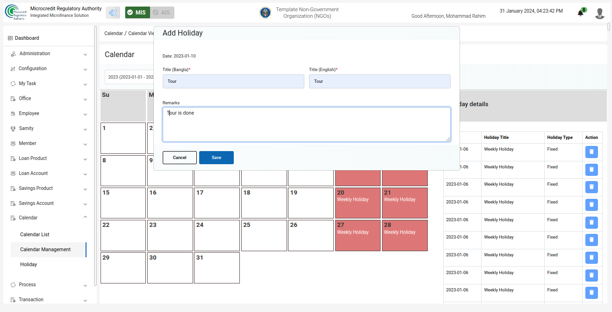Click the NGO emblem in header
Screen dimensions: 612x312
tap(266, 13)
